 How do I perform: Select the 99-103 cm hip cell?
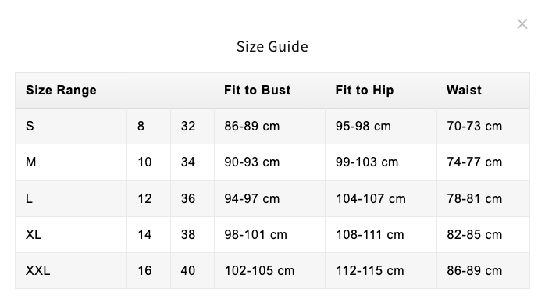(x=367, y=162)
